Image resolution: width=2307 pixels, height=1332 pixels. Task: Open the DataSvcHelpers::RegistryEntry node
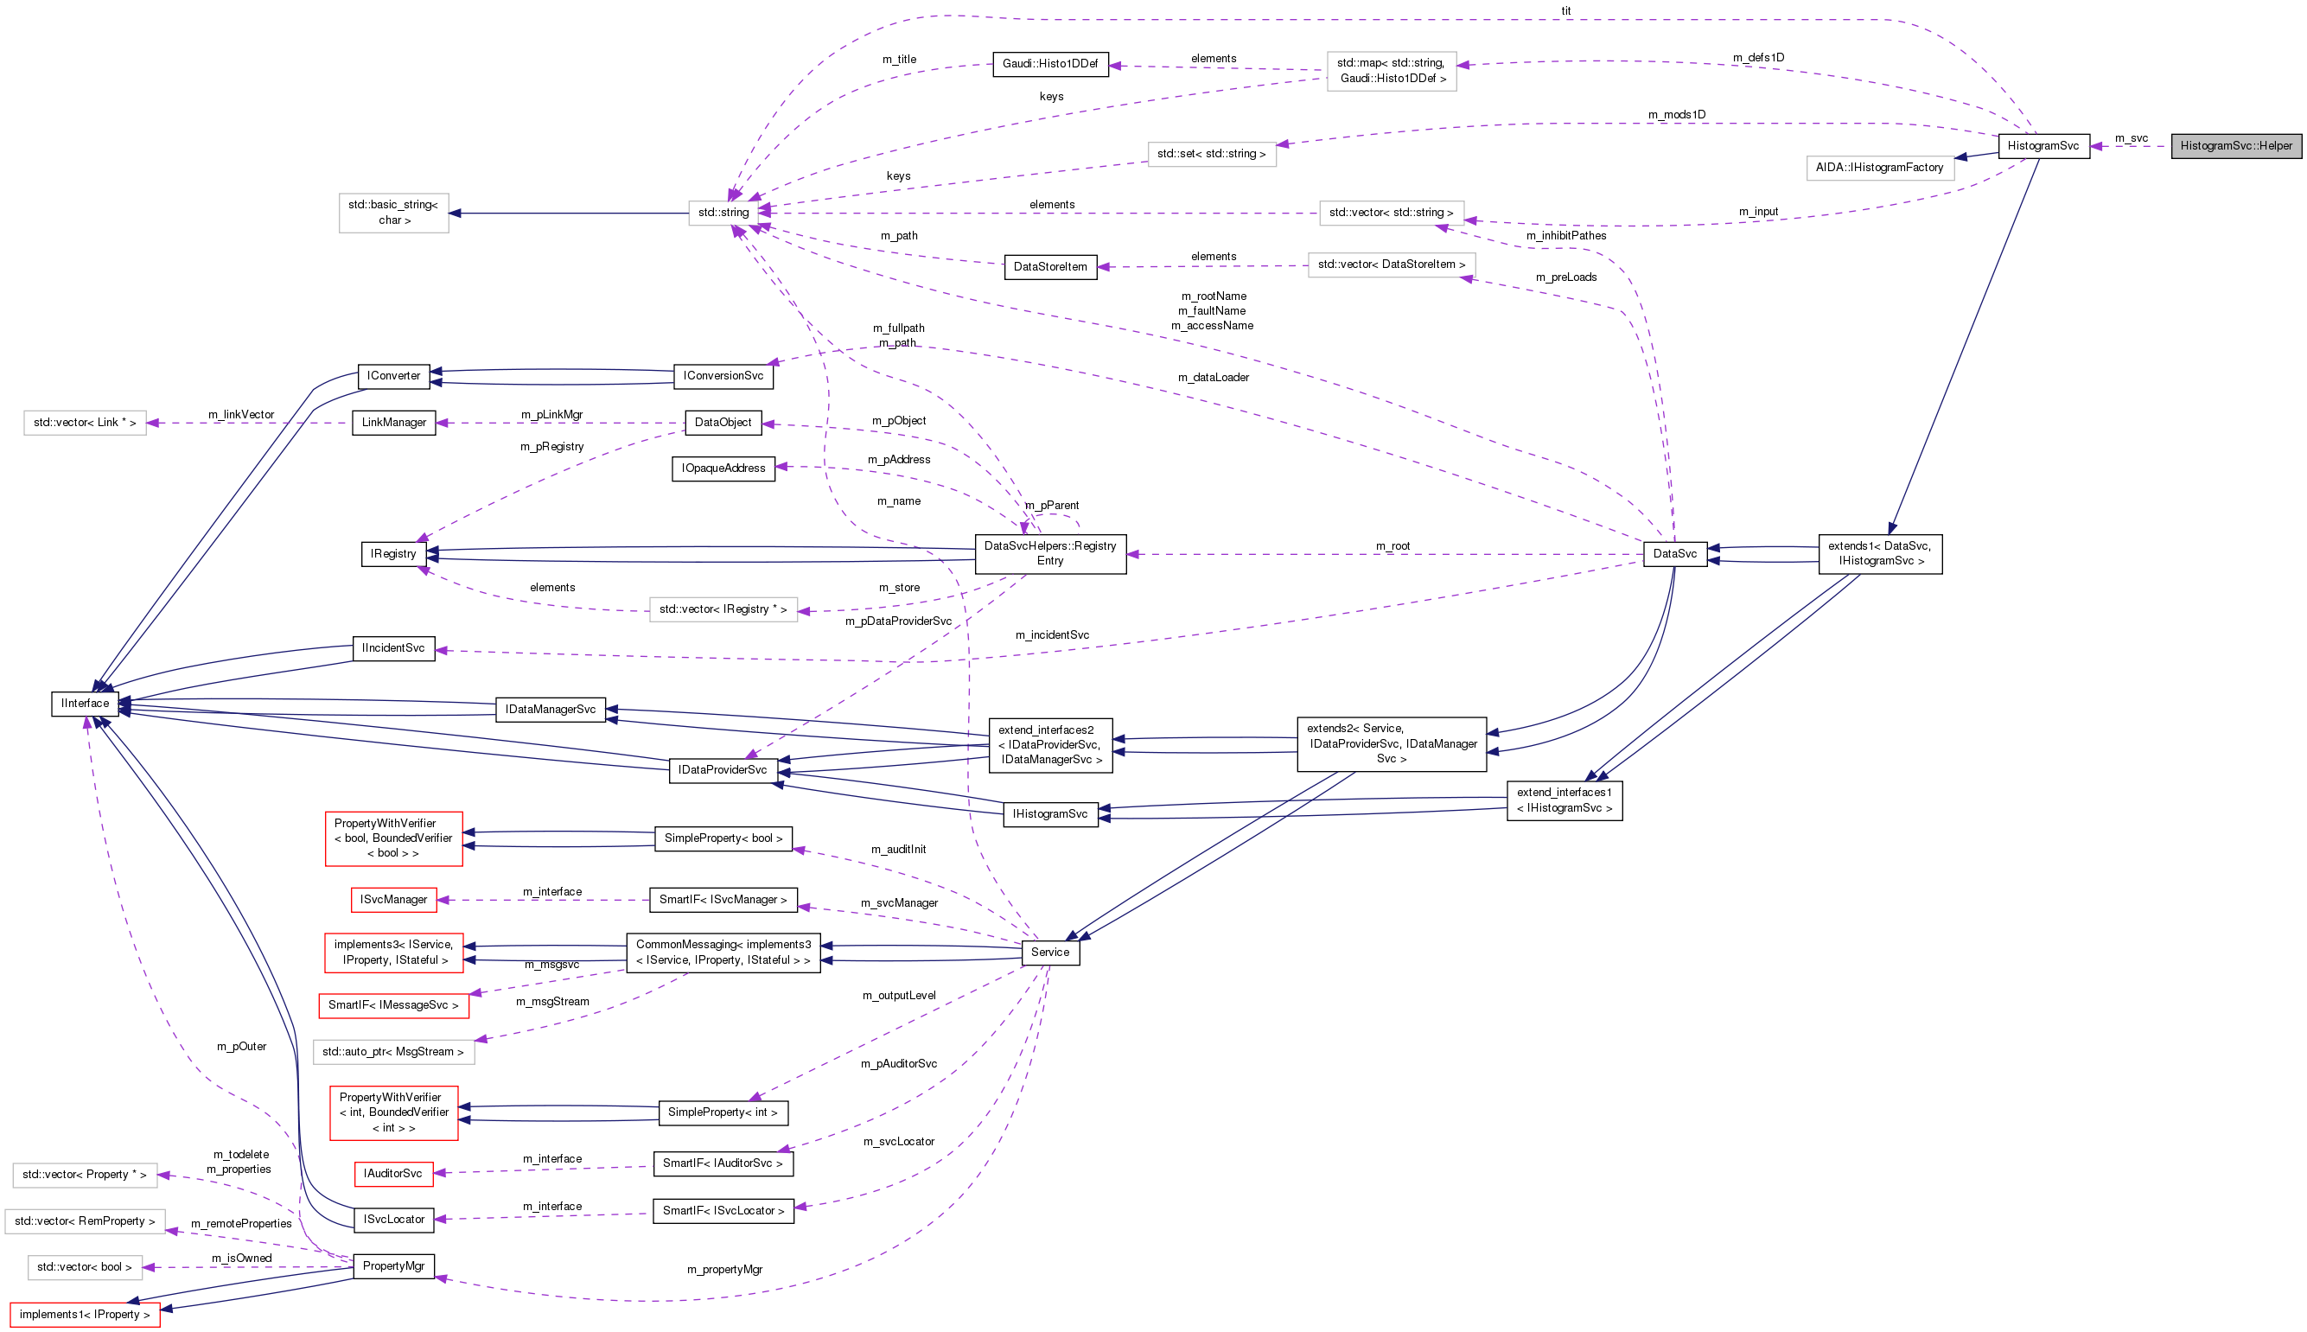[1050, 553]
